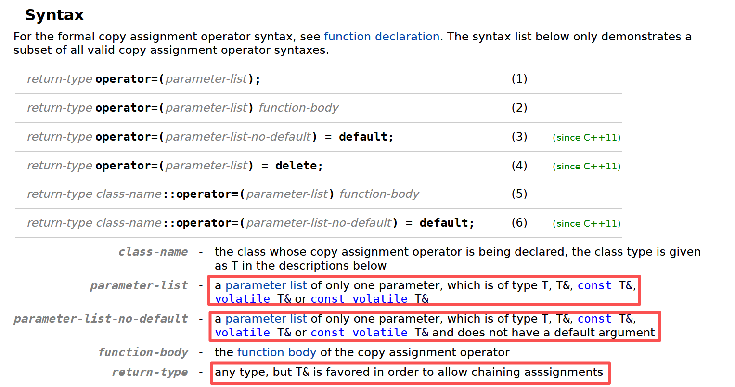Screen dimensions: 735x387
Task: Open the 'function body' link
Action: pyautogui.click(x=276, y=352)
